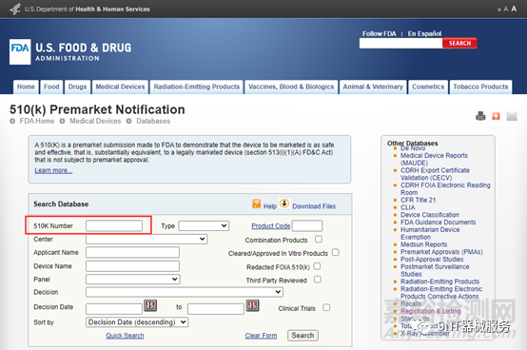Expand the Decision dropdown
Screen dimensions: 527x350
coord(185,292)
